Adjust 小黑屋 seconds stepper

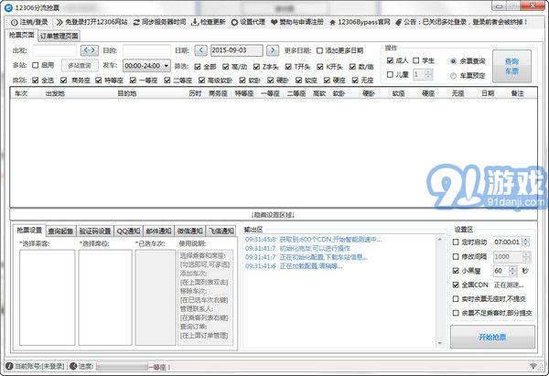coord(513,271)
